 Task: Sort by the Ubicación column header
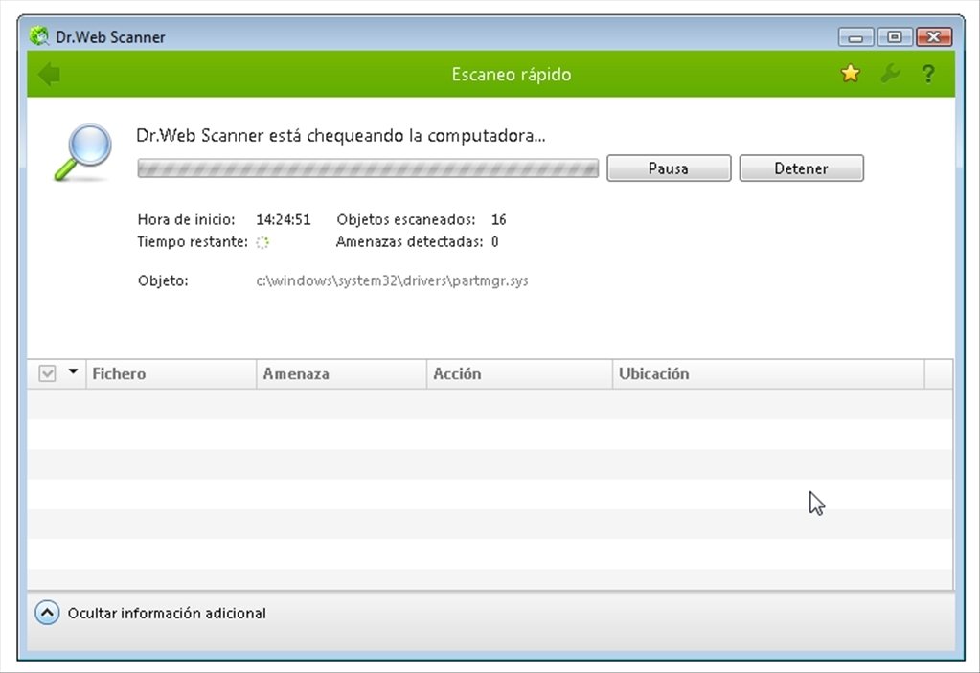coord(768,374)
